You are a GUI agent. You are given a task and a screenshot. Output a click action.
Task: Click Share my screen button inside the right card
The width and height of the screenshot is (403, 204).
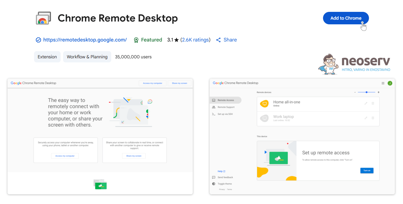coord(134,156)
